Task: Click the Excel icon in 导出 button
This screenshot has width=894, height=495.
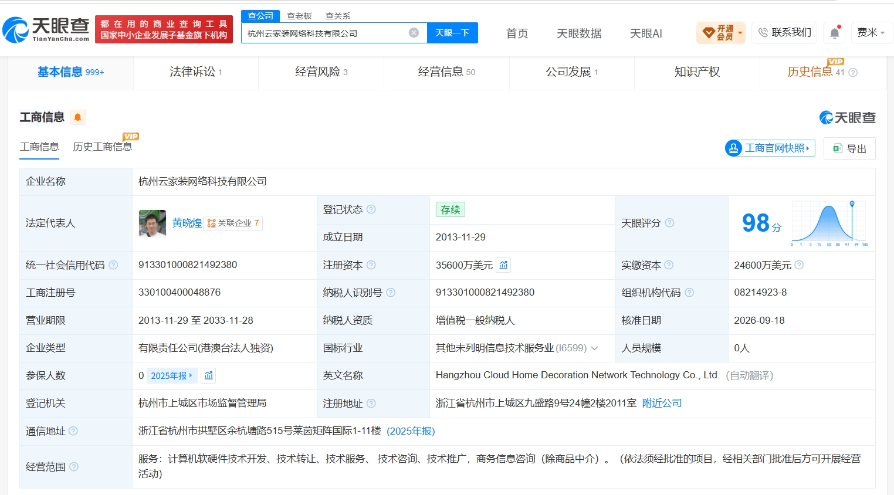Action: 838,148
